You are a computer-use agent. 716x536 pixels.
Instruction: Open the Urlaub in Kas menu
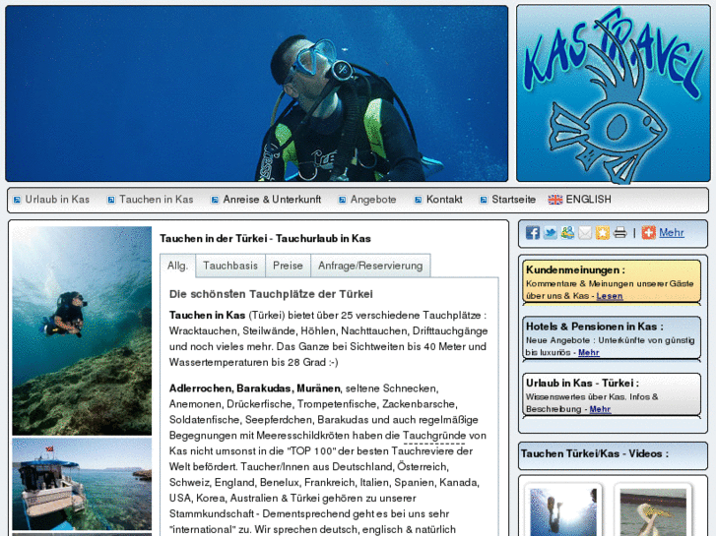tap(57, 200)
